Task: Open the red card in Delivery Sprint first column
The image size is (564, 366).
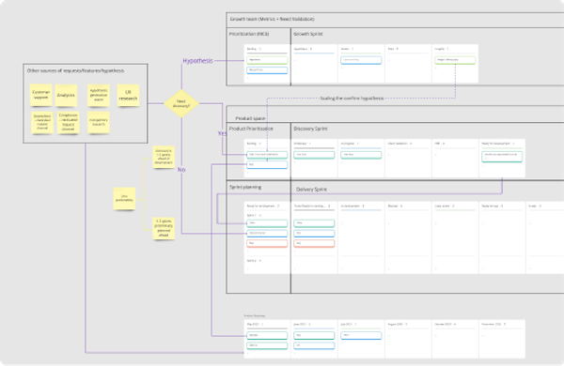Action: 314,243
